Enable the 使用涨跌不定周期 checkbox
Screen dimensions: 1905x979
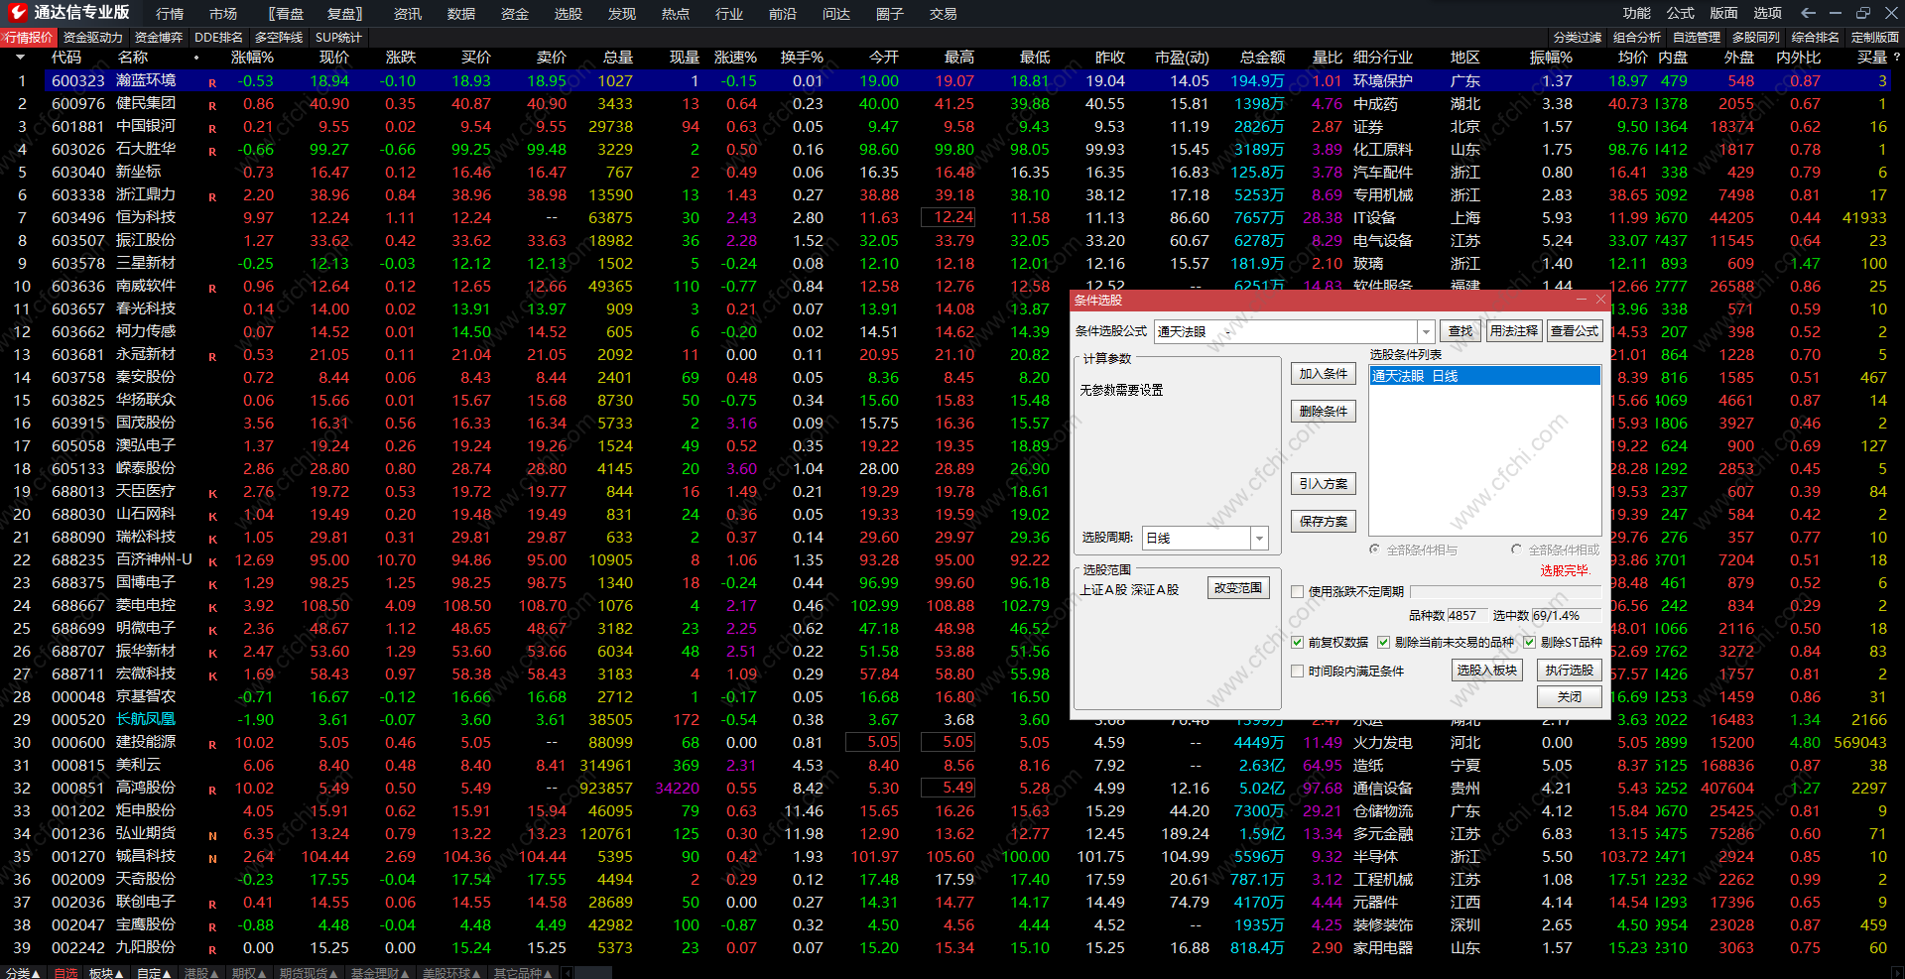coord(1297,591)
